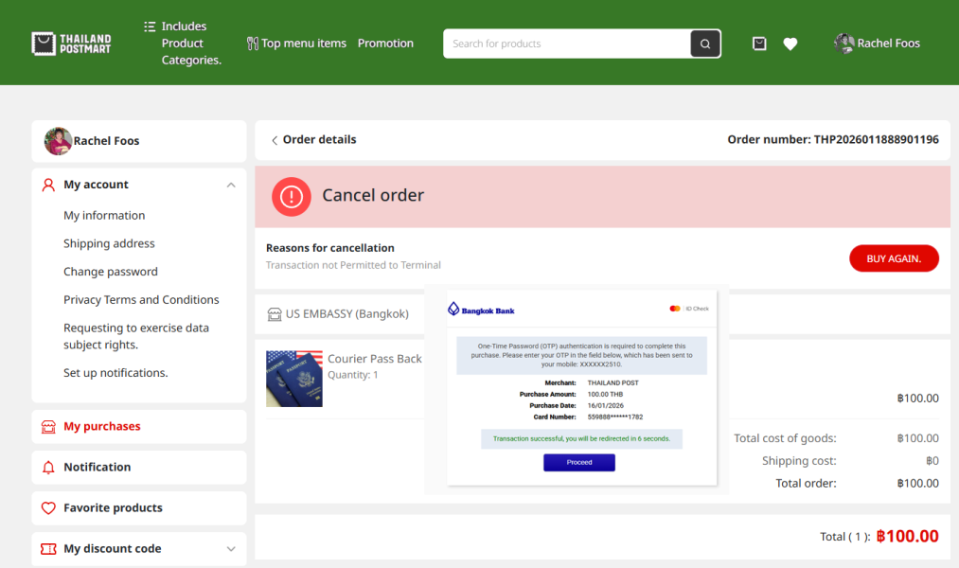Click the Thailand Postmart logo

pos(71,44)
